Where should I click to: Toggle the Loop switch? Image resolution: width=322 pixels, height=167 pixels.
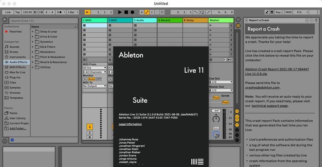[x=202, y=13]
